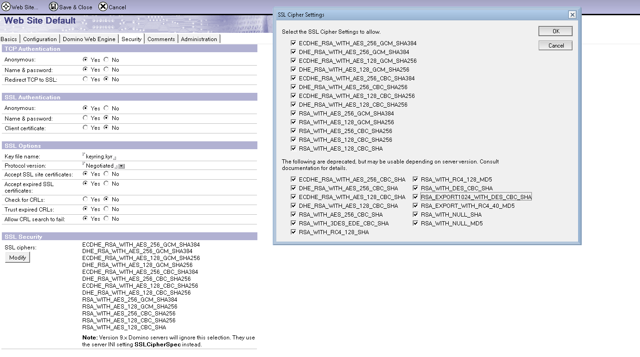640x357 pixels.
Task: Click the Save & Close disk icon
Action: tap(53, 7)
